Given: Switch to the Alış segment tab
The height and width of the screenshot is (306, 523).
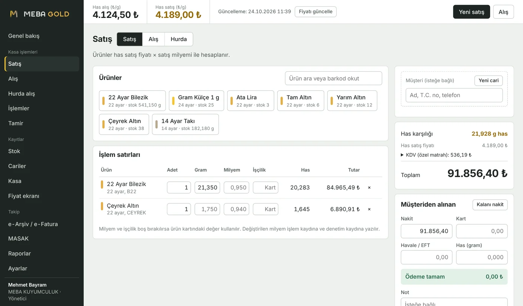Looking at the screenshot, I should [x=154, y=39].
